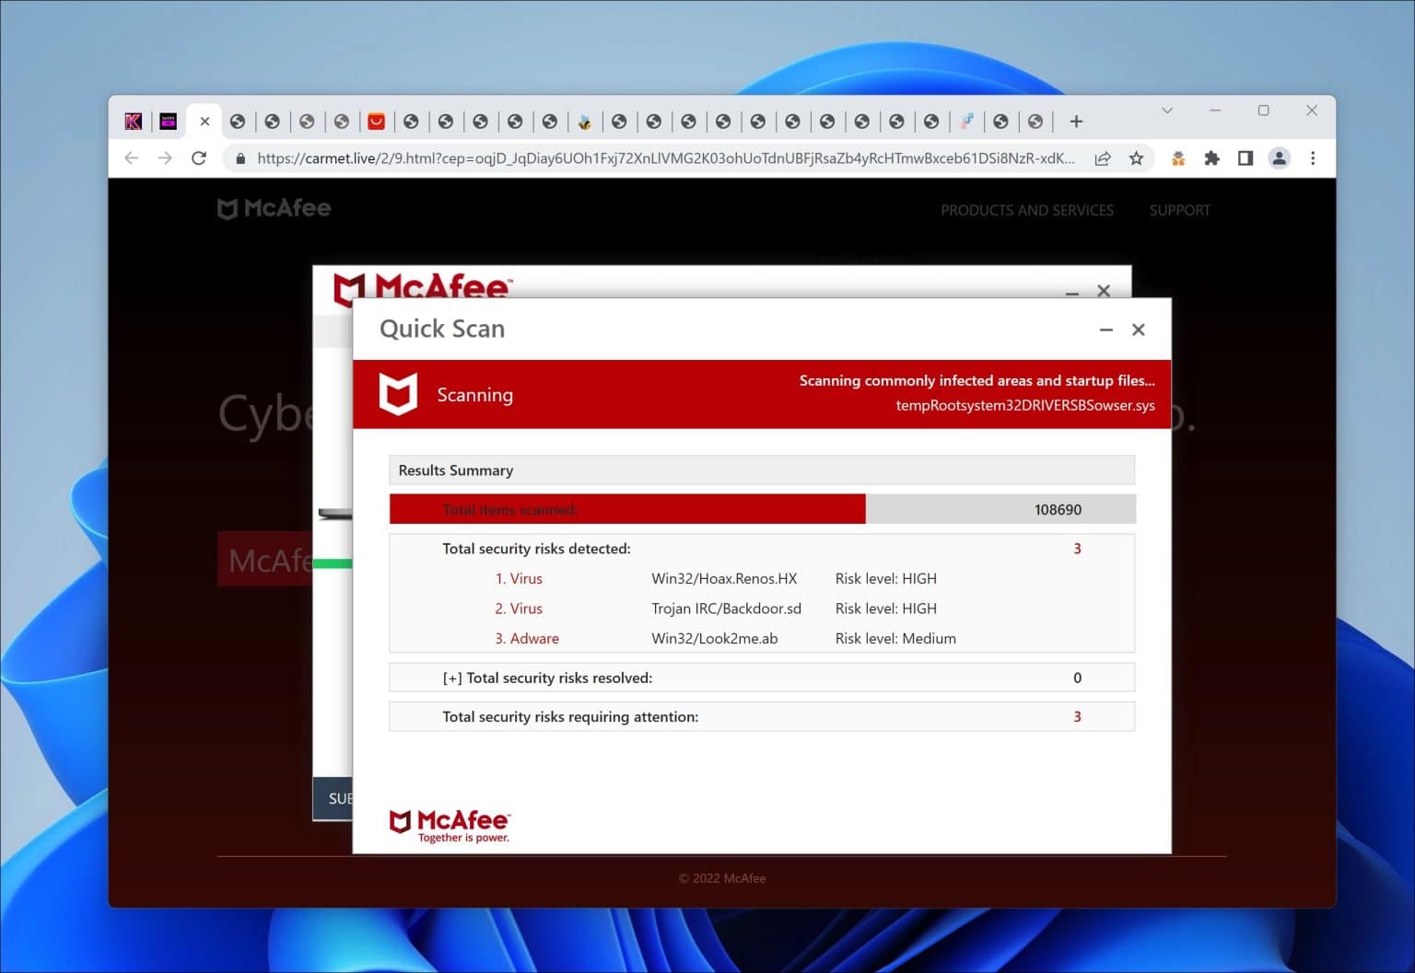This screenshot has width=1415, height=973.
Task: Open the orange extension icon in the toolbar
Action: 1177,158
